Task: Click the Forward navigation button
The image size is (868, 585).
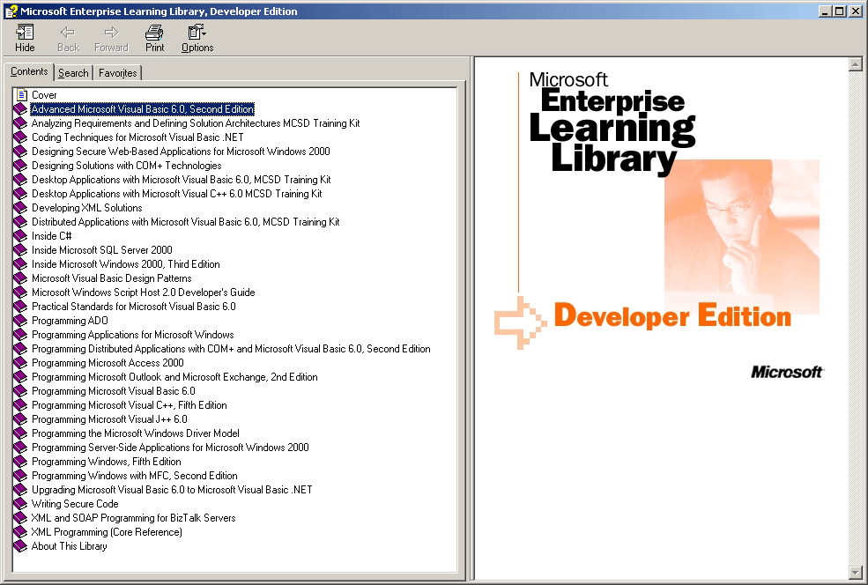Action: coord(111,39)
